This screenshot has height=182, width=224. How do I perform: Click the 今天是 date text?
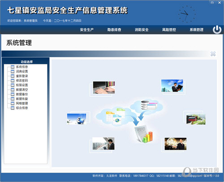click(x=62, y=21)
